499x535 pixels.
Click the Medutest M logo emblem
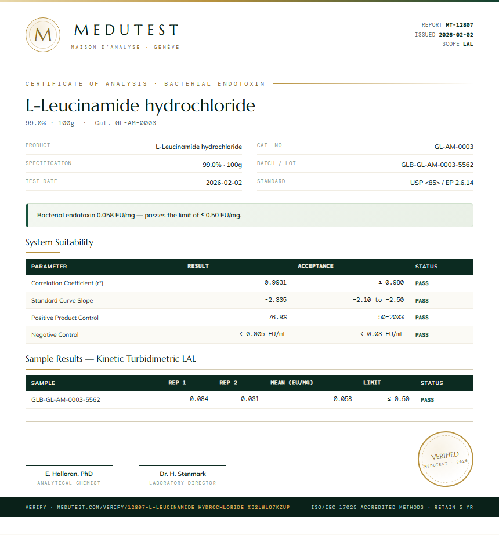coord(43,35)
